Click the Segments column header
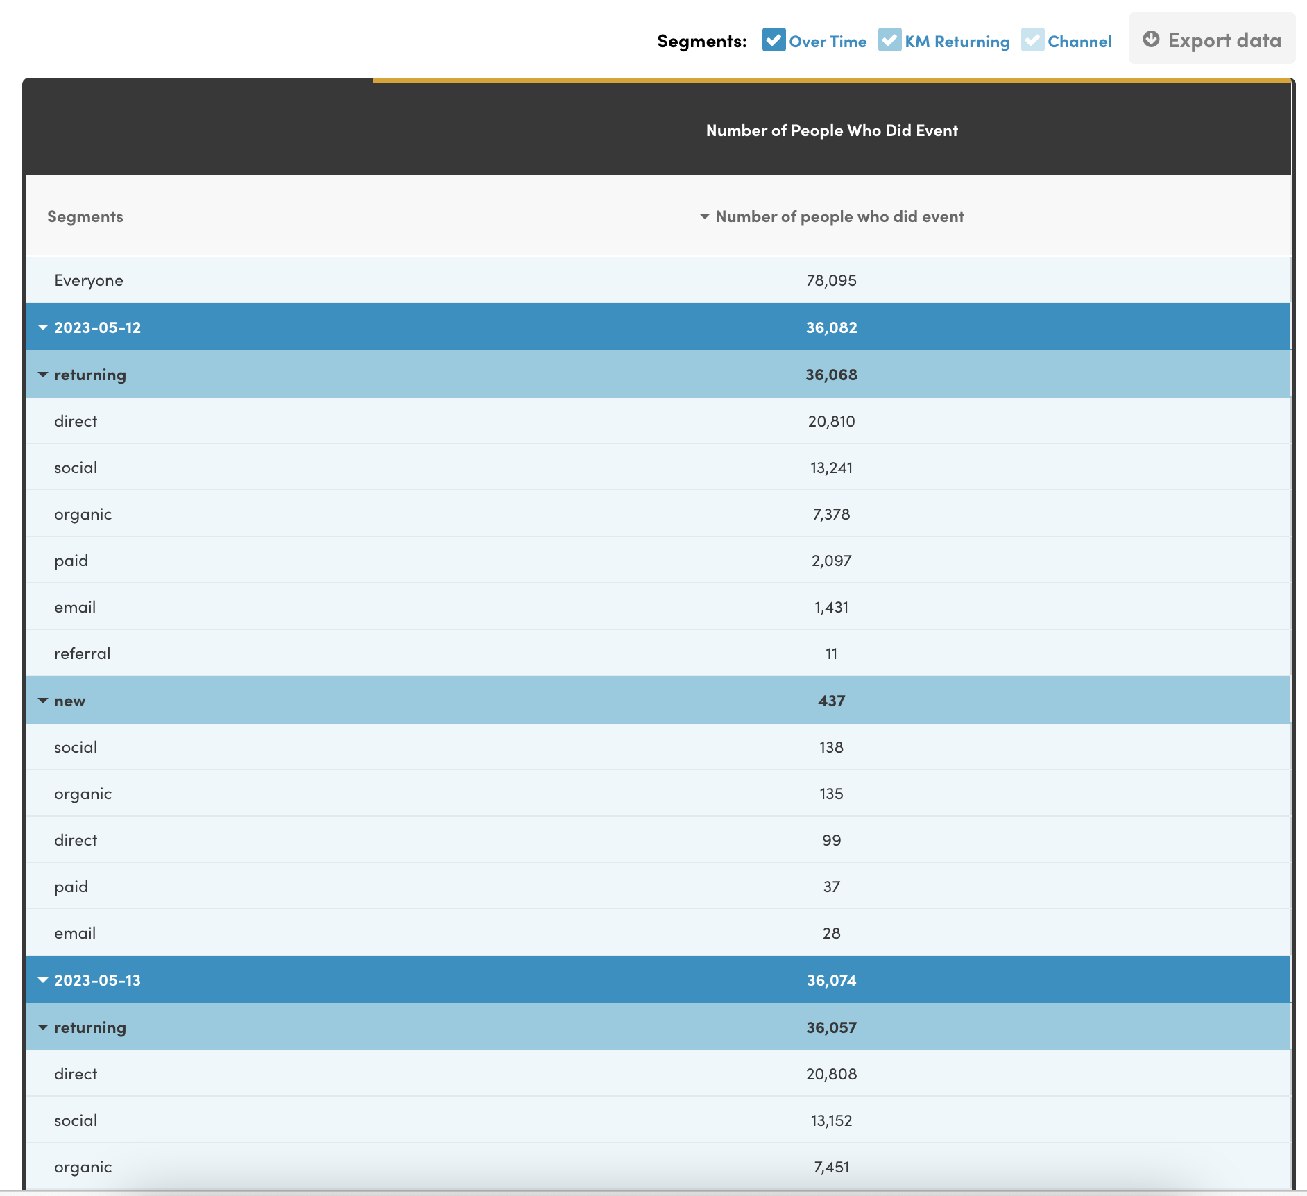1307x1196 pixels. coord(85,216)
